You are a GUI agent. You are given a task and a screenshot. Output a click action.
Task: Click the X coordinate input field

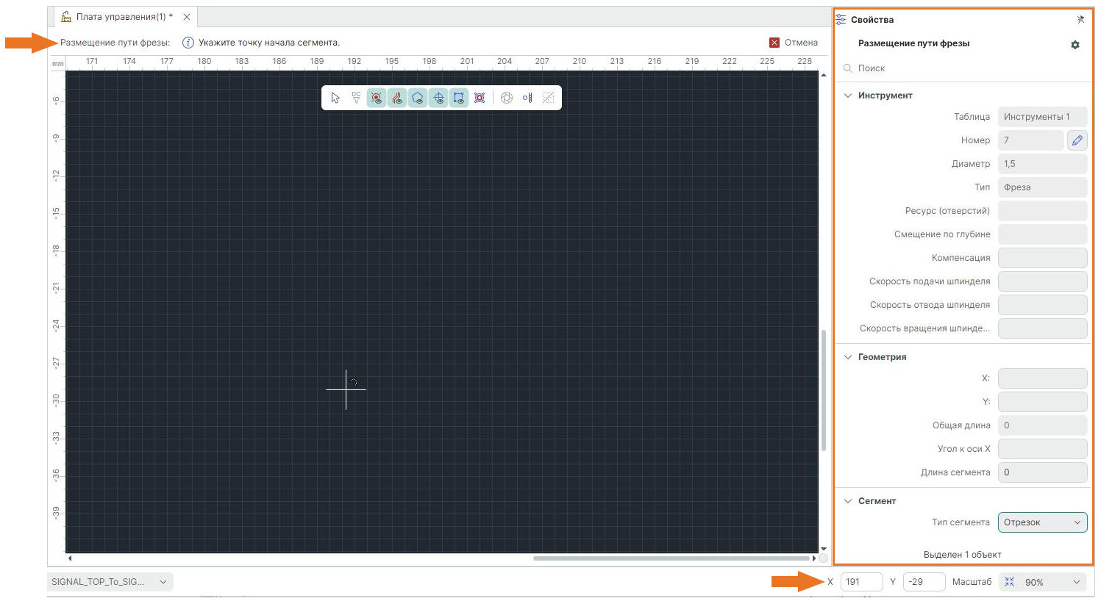click(x=861, y=582)
